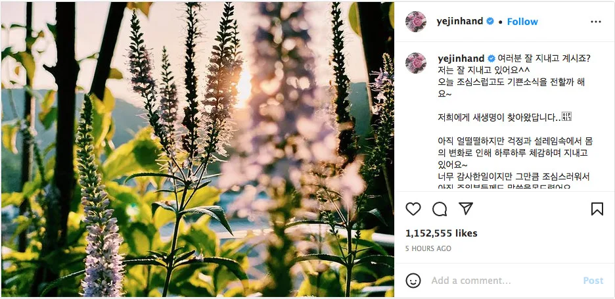The height and width of the screenshot is (299, 615).
Task: View the list of 1,152,555 likes
Action: pos(442,233)
